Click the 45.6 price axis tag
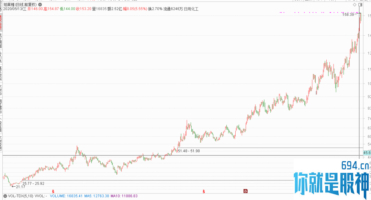The height and width of the screenshot is (200, 371). [367, 153]
